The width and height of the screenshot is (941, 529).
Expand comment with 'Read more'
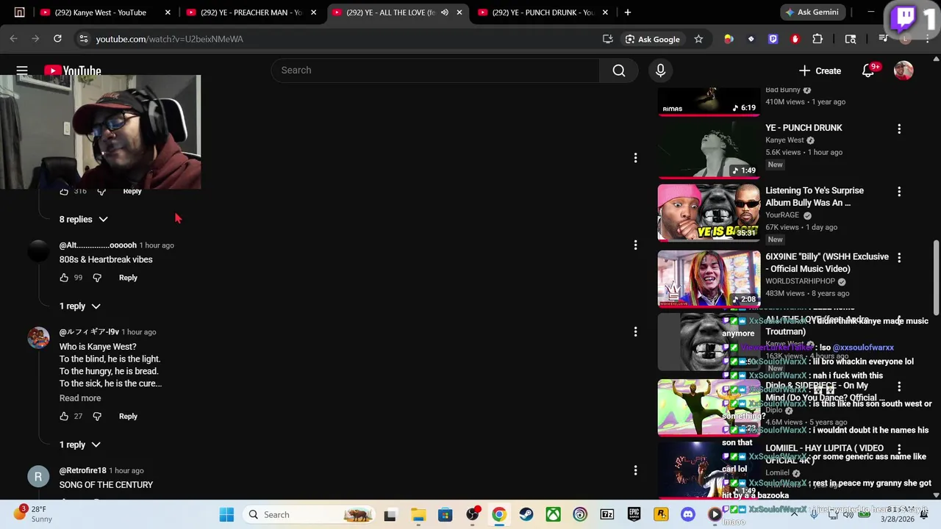pyautogui.click(x=80, y=398)
